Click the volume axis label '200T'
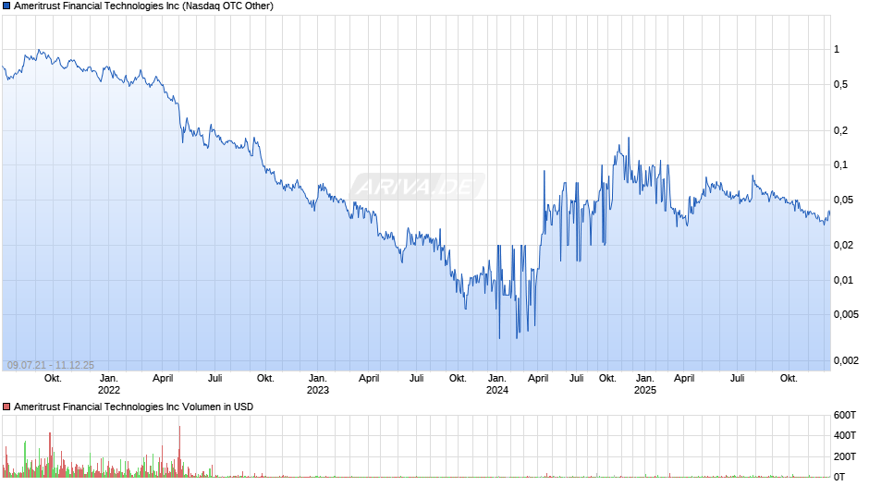The width and height of the screenshot is (869, 486). [845, 456]
